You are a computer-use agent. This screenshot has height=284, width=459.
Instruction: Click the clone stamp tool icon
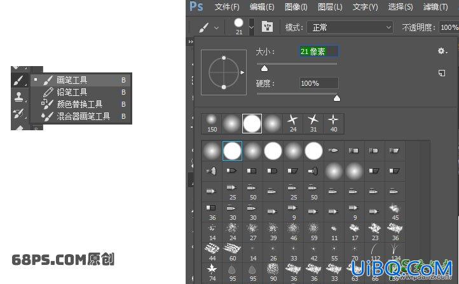coord(18,97)
